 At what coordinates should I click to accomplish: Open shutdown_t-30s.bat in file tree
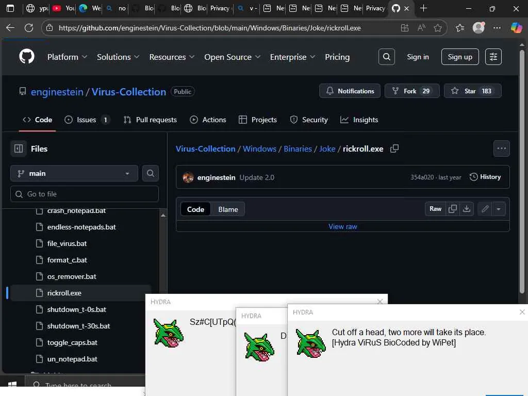(x=78, y=326)
